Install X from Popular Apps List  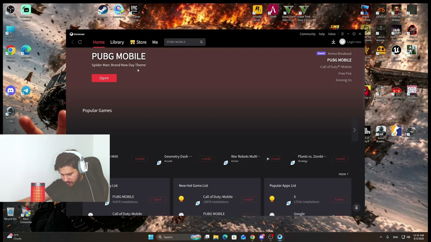339,199
